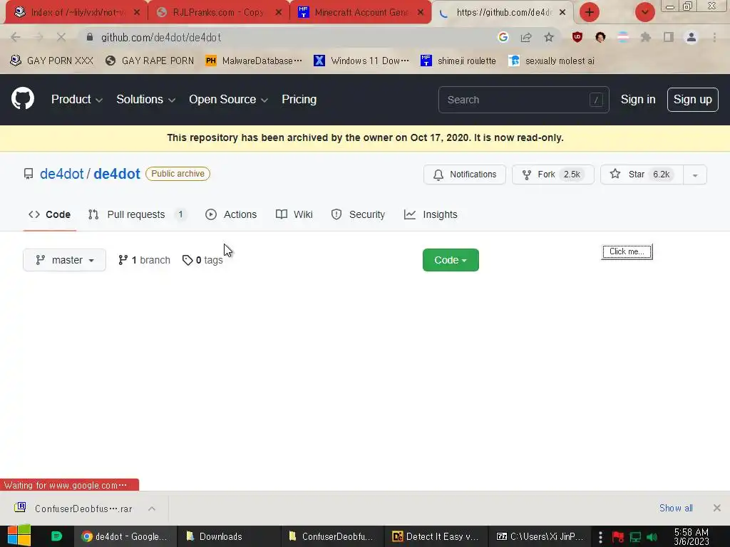Expand the Solutions menu
Screen dimensions: 730x547
click(x=145, y=99)
